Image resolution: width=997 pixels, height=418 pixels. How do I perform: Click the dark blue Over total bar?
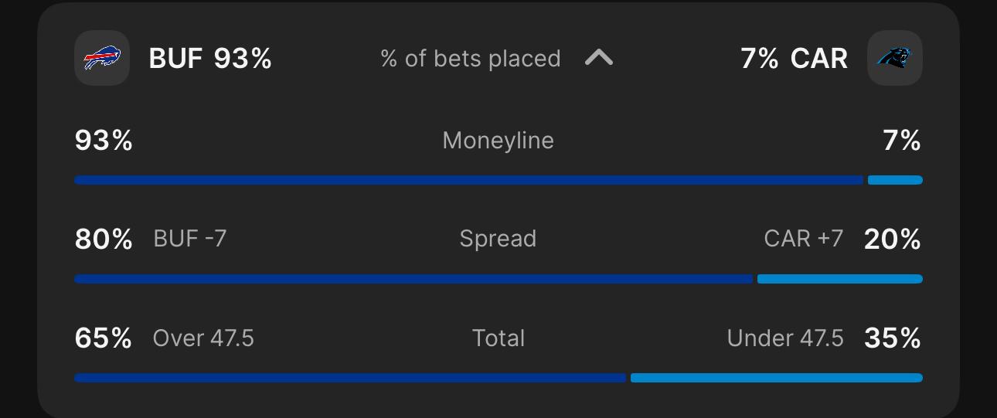tap(350, 378)
